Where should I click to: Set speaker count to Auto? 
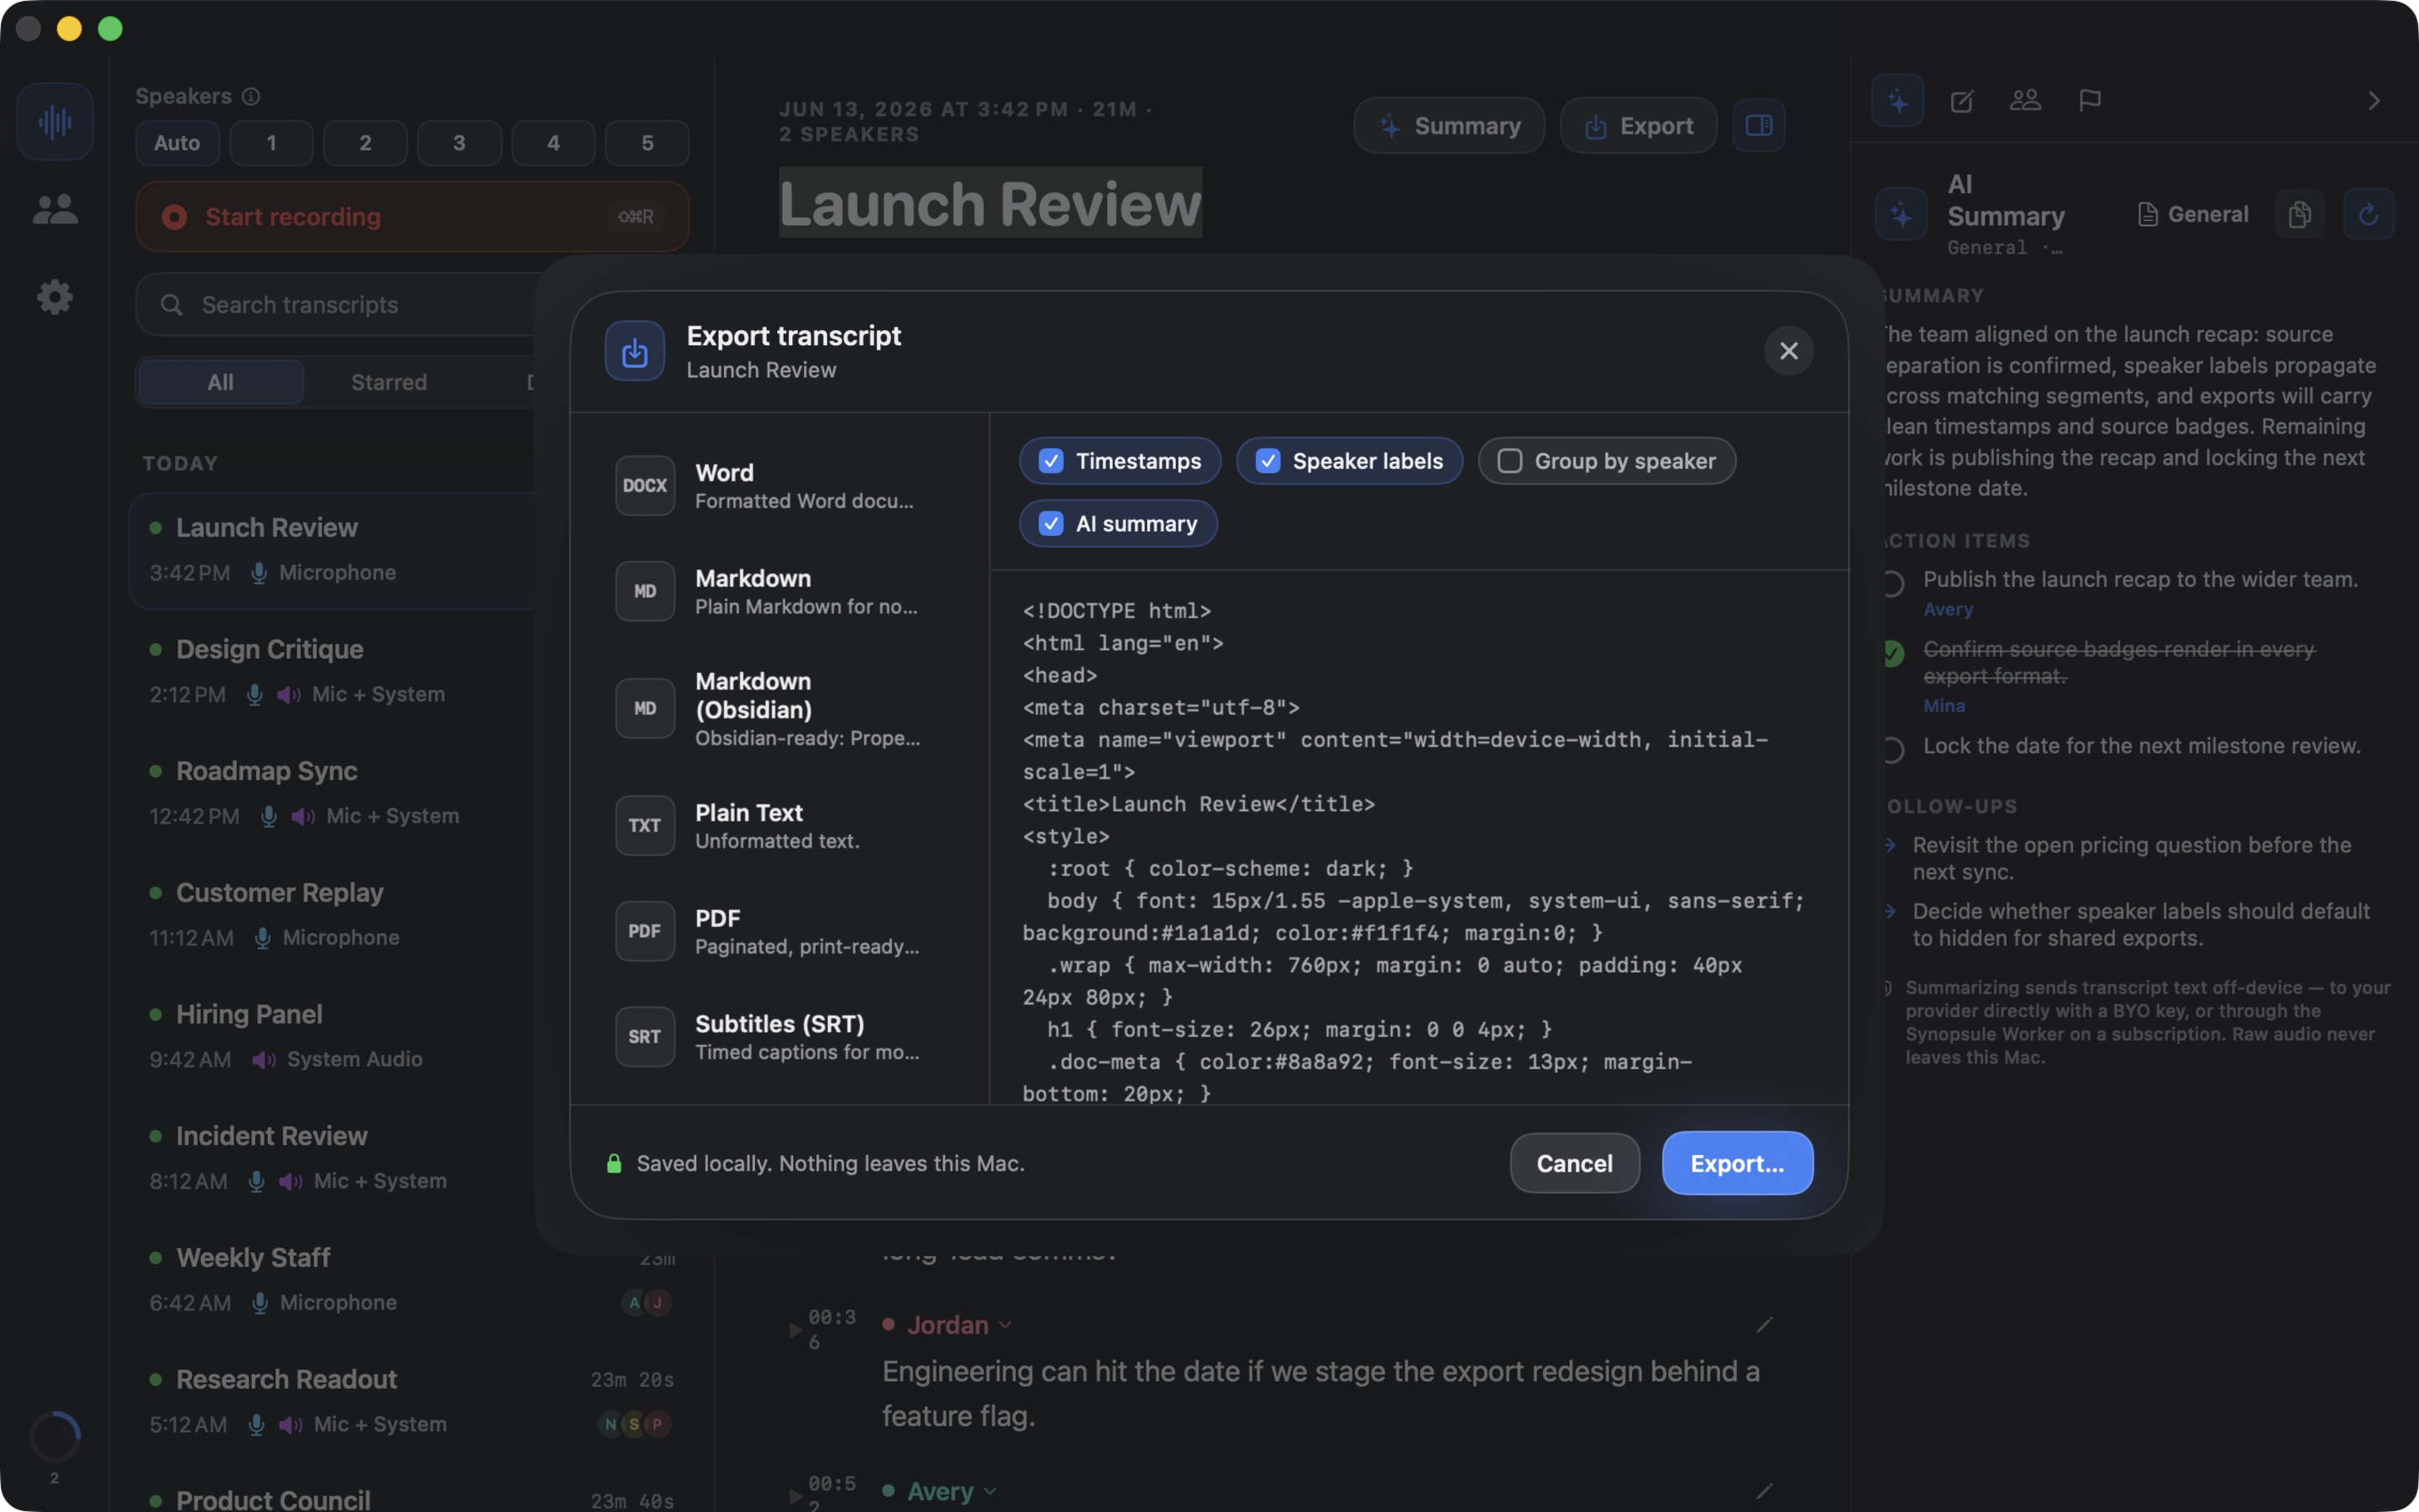[177, 143]
